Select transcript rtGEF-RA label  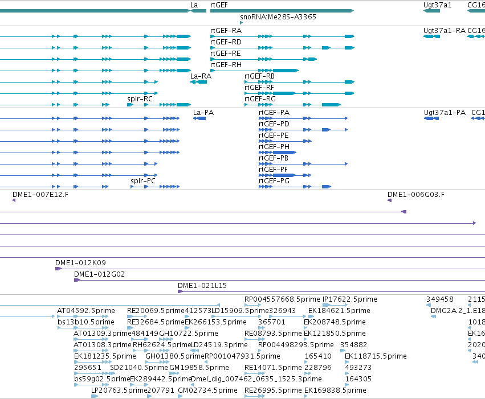(226, 31)
